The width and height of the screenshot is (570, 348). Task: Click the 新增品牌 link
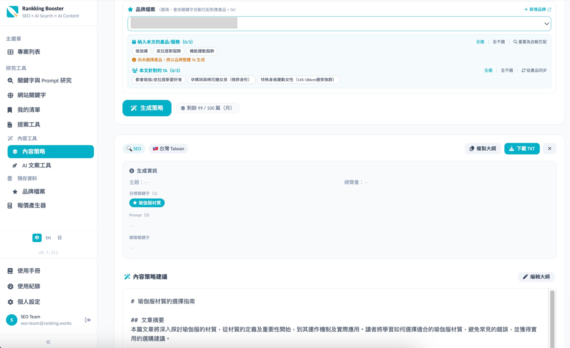point(537,9)
